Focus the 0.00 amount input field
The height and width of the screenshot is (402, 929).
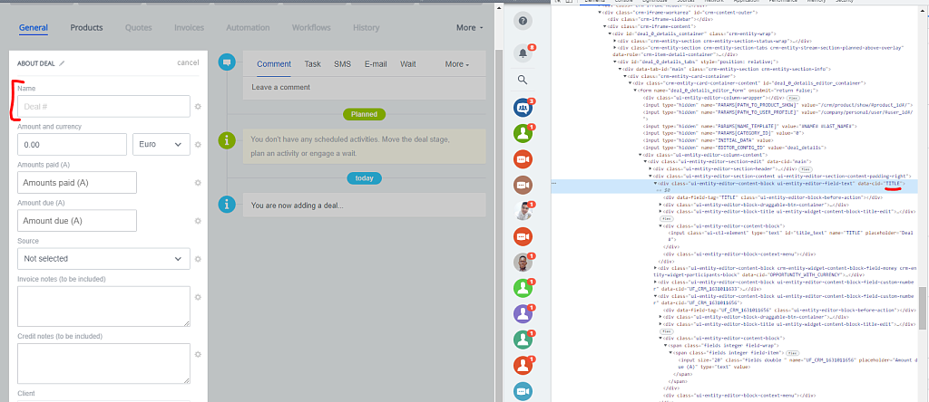tap(73, 144)
